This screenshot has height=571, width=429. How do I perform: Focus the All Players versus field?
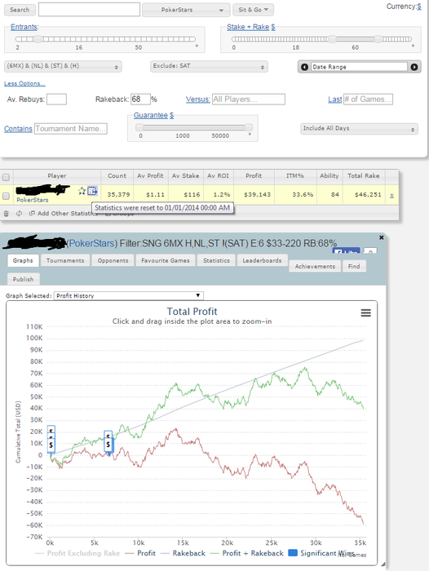[x=249, y=100]
